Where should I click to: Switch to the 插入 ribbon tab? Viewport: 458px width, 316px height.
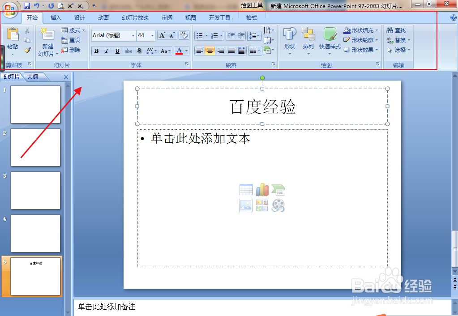coord(56,18)
